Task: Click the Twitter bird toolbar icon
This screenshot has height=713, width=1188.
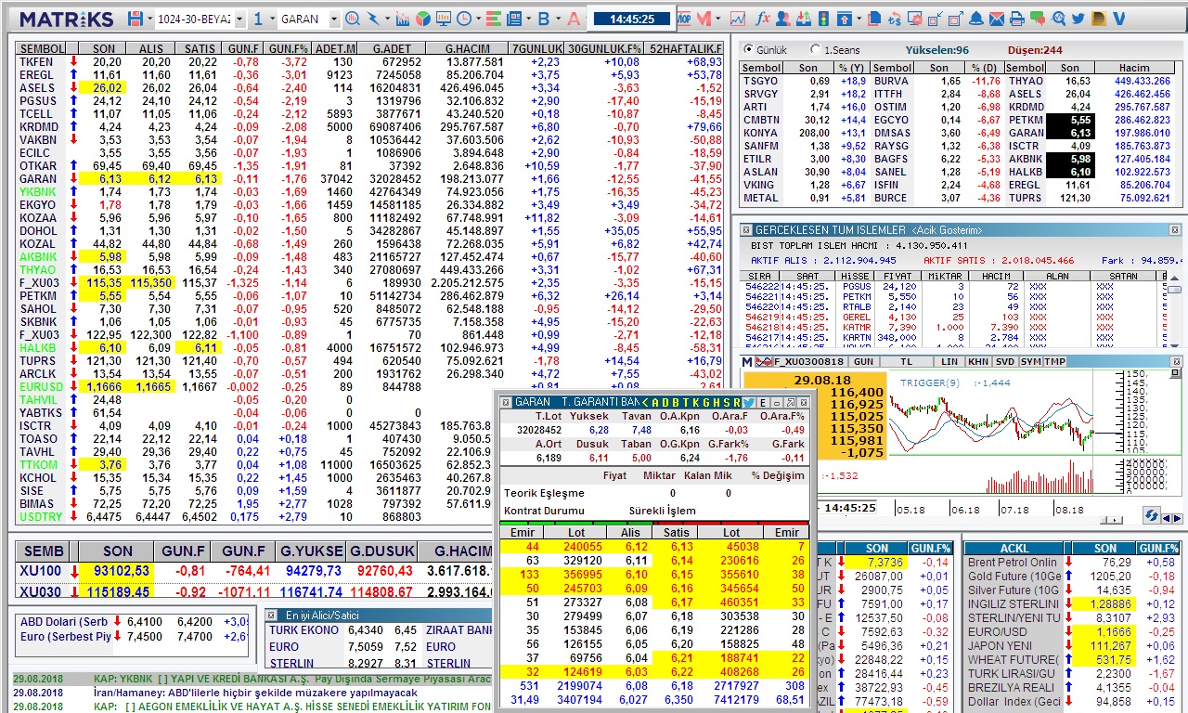Action: (x=1078, y=19)
